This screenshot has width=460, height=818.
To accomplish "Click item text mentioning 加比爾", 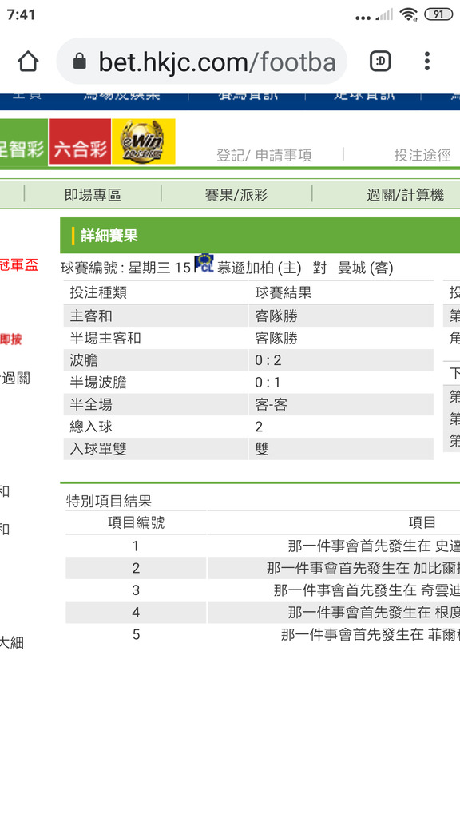I will [363, 568].
